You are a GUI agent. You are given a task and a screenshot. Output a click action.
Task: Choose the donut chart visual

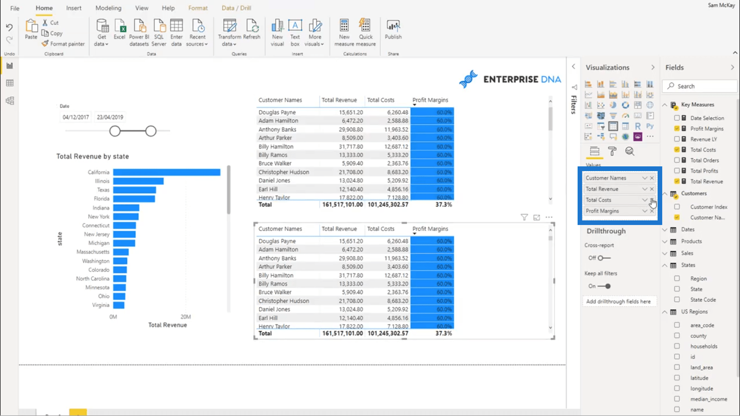pyautogui.click(x=625, y=105)
